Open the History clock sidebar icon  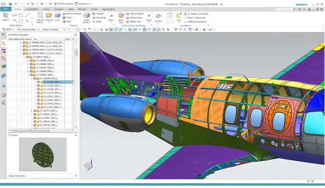[x=3, y=95]
